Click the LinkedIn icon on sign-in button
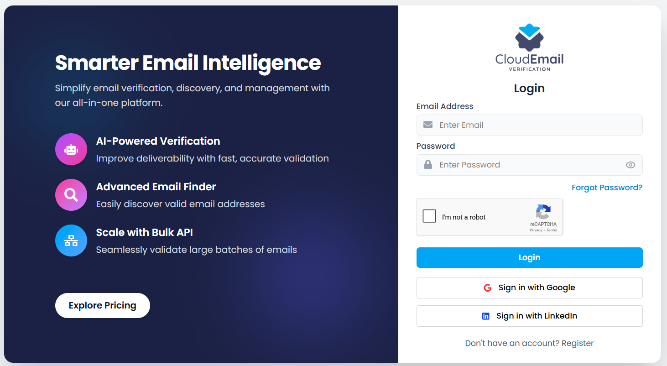Screen dimensions: 667x366 pyautogui.click(x=486, y=316)
